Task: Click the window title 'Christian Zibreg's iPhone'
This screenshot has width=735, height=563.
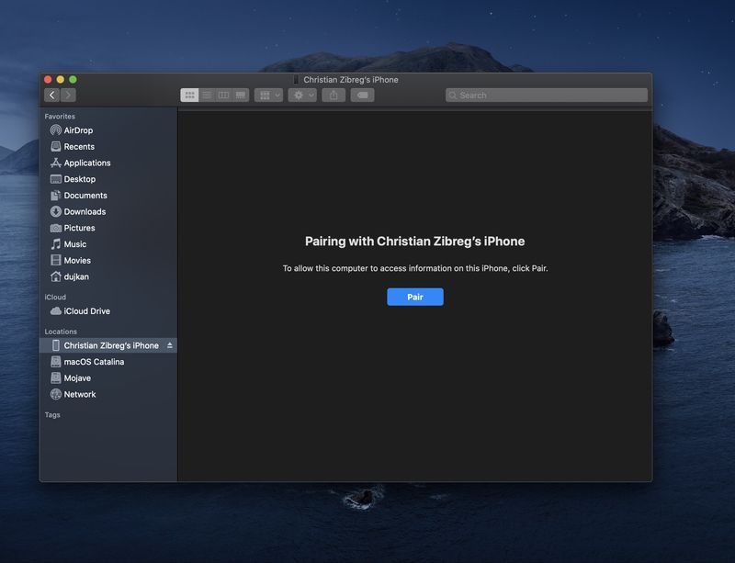Action: [x=351, y=80]
